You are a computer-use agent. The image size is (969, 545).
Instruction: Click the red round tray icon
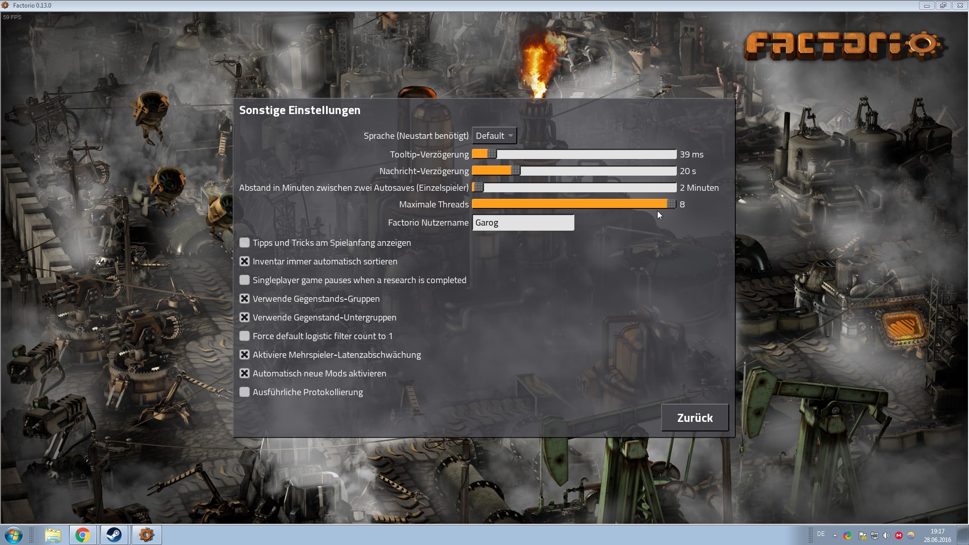point(899,535)
